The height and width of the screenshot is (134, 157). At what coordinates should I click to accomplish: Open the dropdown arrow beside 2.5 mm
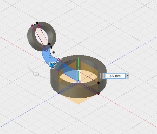tap(128, 76)
